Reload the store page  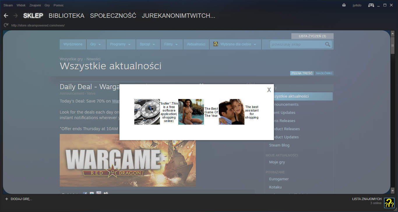(x=6, y=25)
